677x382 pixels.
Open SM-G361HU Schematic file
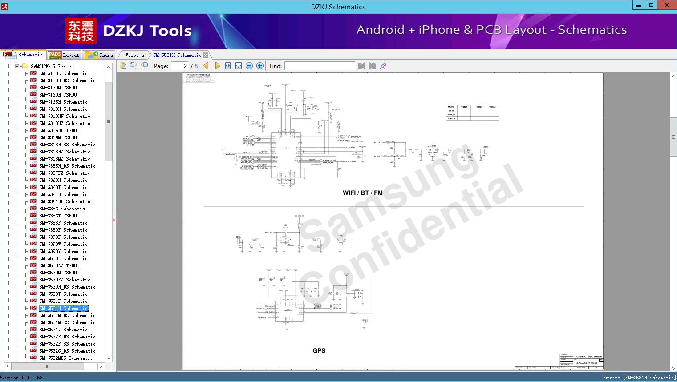click(x=65, y=201)
